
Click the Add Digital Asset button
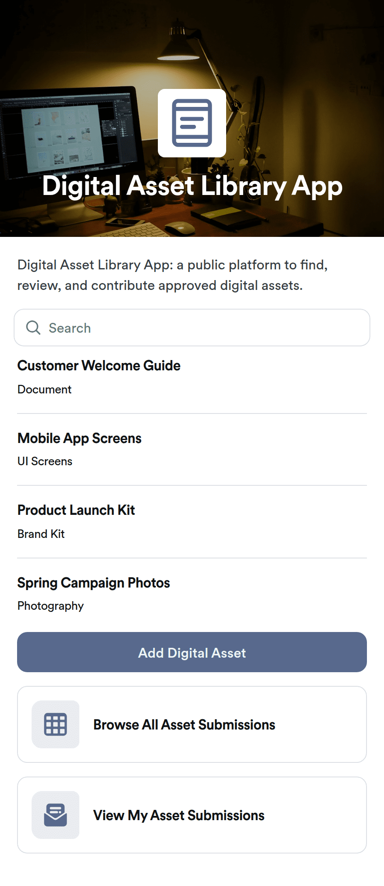(x=192, y=652)
